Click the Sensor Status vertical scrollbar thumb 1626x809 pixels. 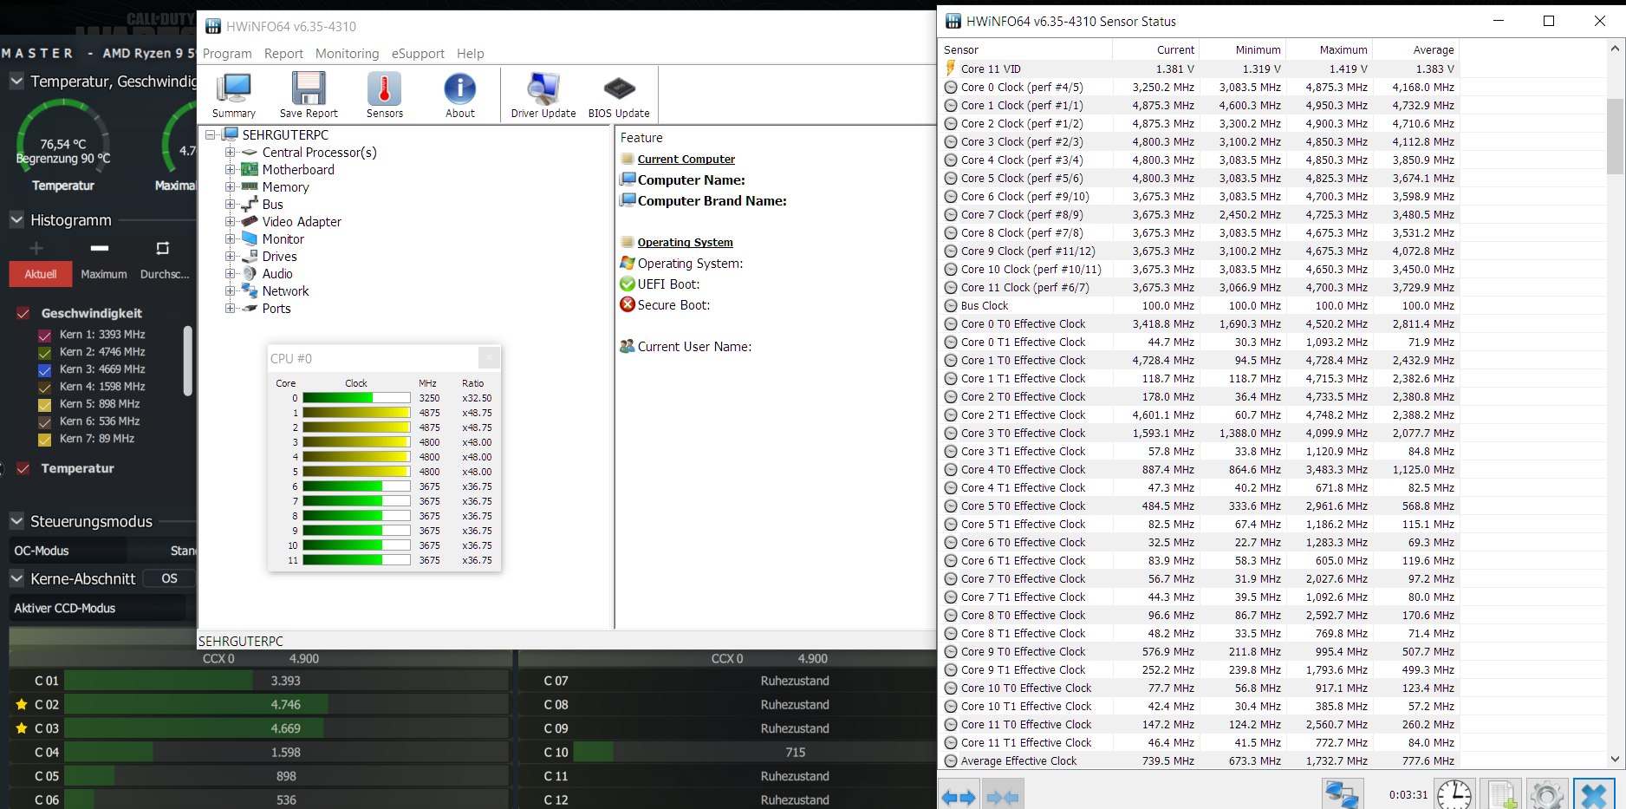click(1615, 136)
